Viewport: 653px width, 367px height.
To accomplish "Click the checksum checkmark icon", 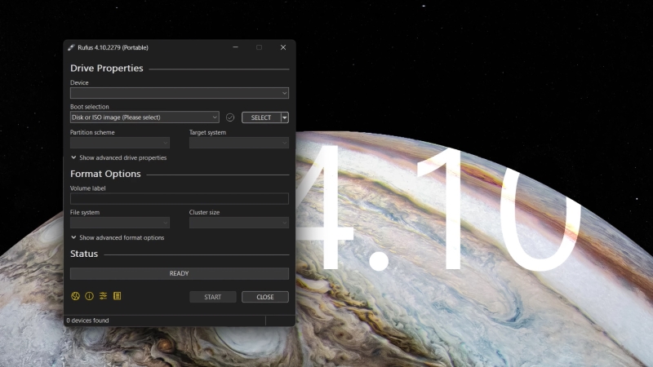I will [230, 117].
